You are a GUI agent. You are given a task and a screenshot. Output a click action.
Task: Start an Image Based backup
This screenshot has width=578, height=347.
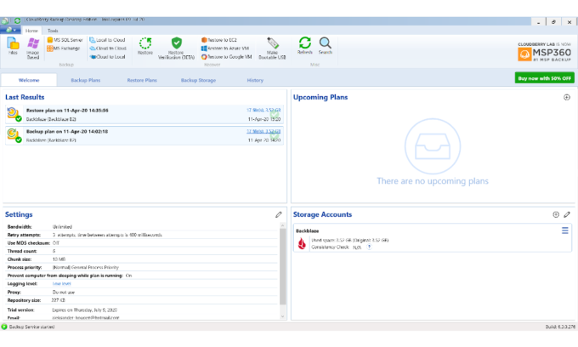pyautogui.click(x=33, y=48)
